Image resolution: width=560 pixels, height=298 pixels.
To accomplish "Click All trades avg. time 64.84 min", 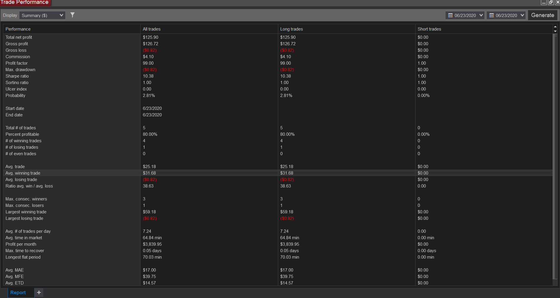I will (x=152, y=238).
